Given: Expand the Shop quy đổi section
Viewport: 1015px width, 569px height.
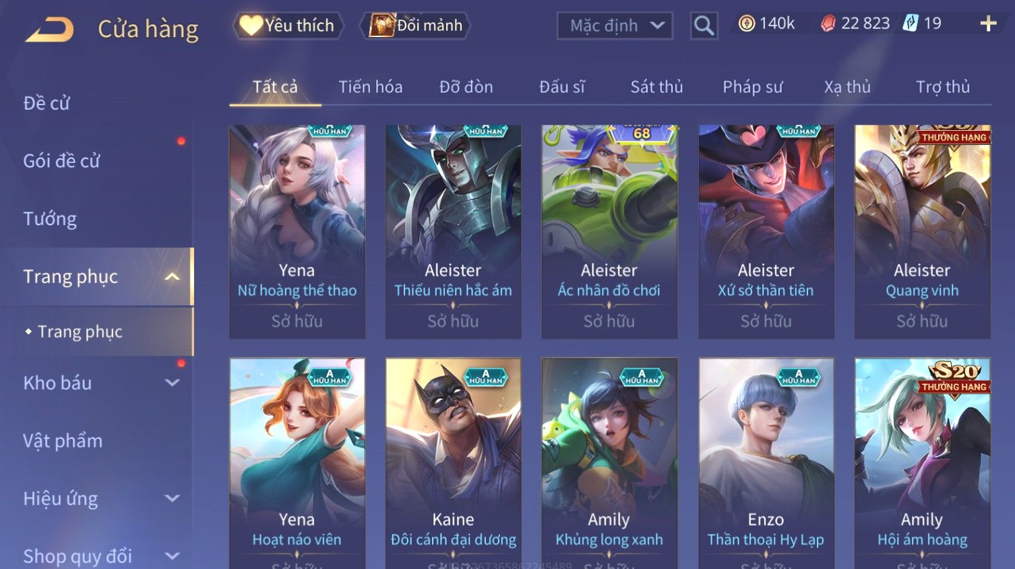Looking at the screenshot, I should point(173,556).
